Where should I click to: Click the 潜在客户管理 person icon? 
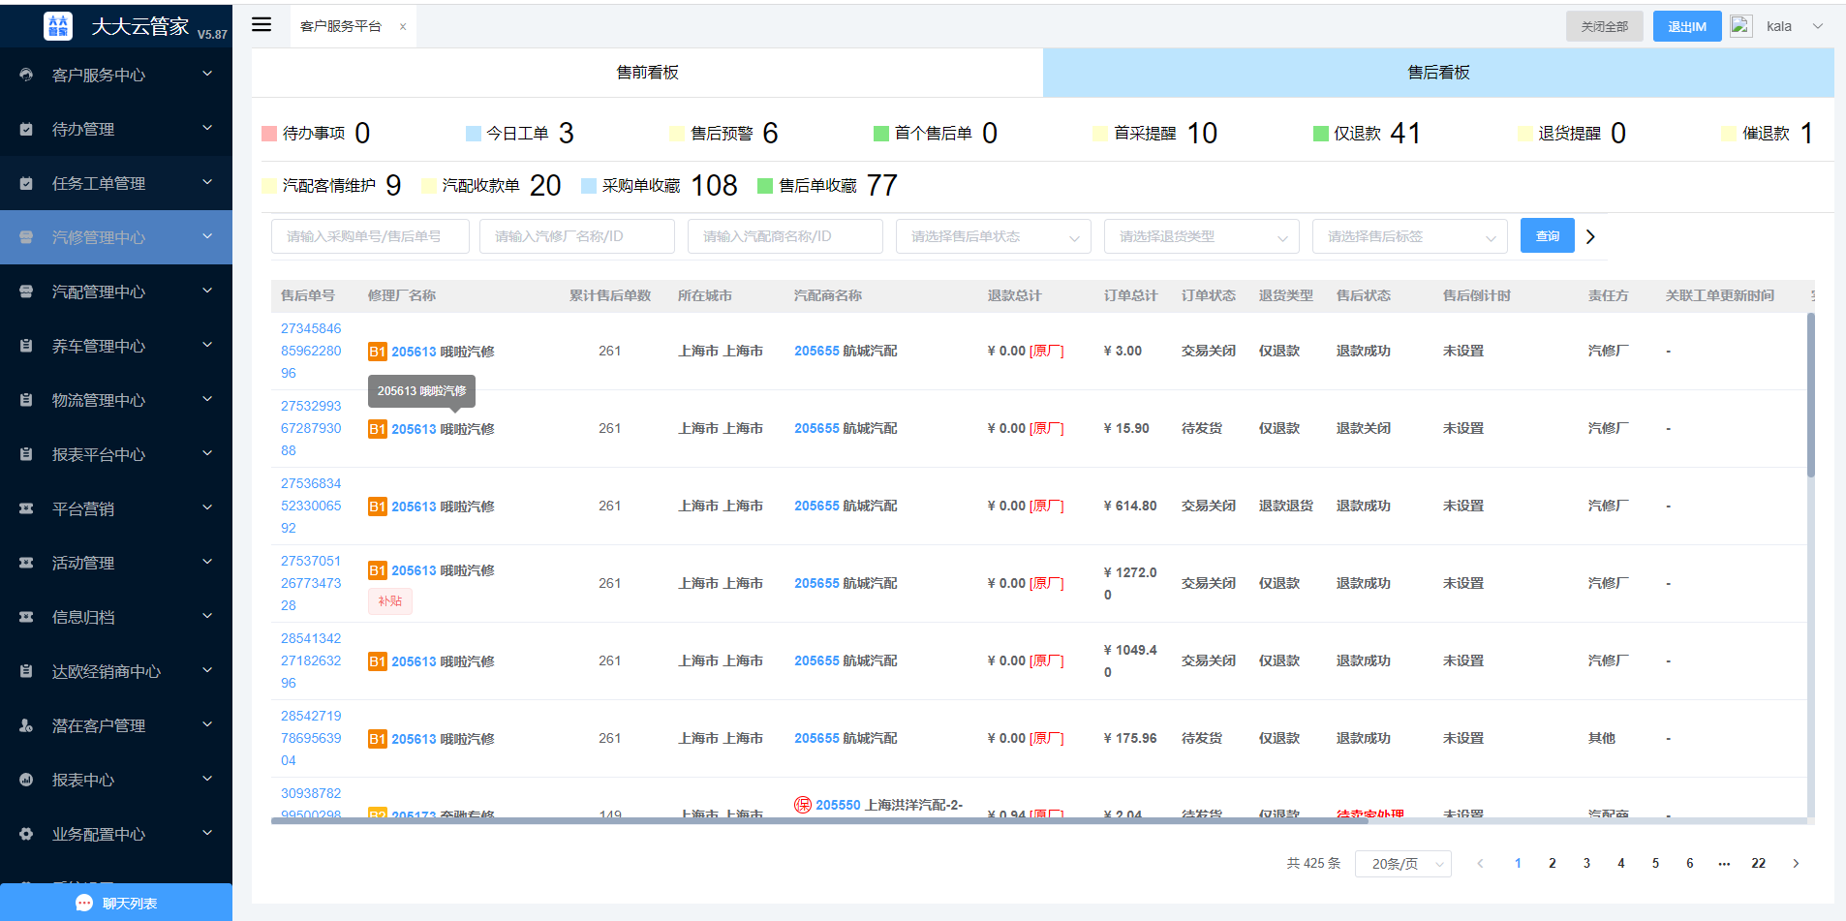(x=26, y=725)
